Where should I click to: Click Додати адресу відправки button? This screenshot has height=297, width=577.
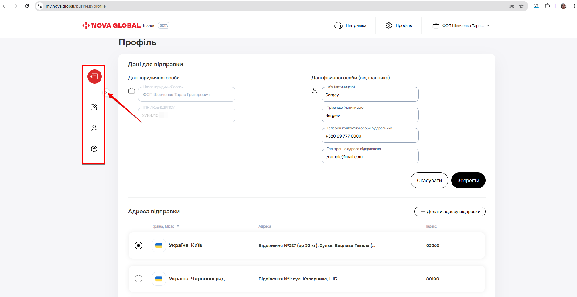pos(450,212)
